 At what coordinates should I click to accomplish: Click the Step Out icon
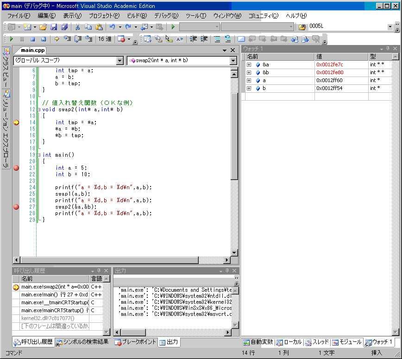tap(89, 39)
